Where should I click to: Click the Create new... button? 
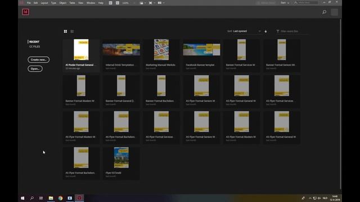pos(39,59)
